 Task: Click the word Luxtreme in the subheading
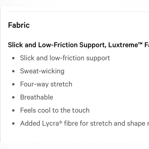123,45
